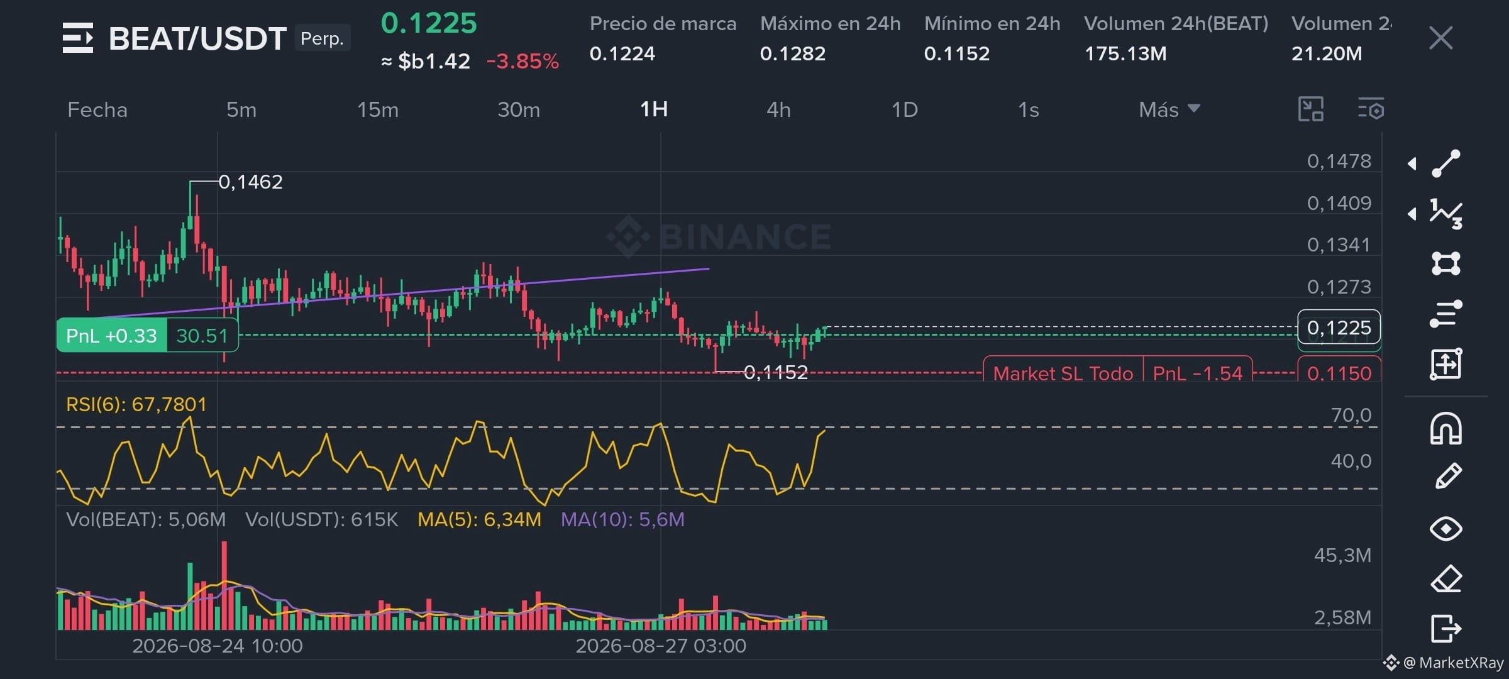The height and width of the screenshot is (679, 1509).
Task: Click the 0,1462 high price marker
Action: click(250, 182)
